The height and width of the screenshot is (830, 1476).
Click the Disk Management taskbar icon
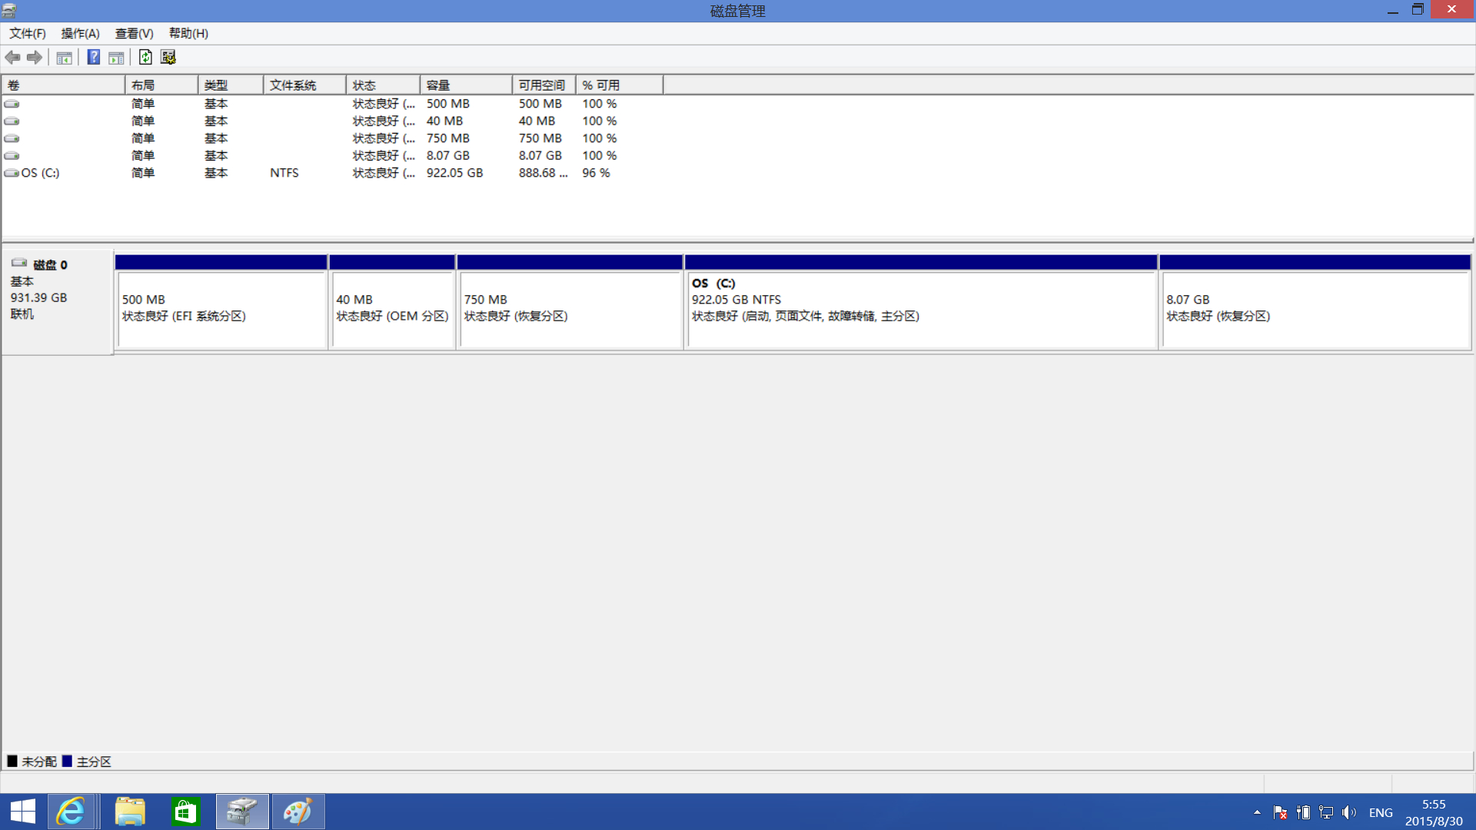[x=242, y=812]
